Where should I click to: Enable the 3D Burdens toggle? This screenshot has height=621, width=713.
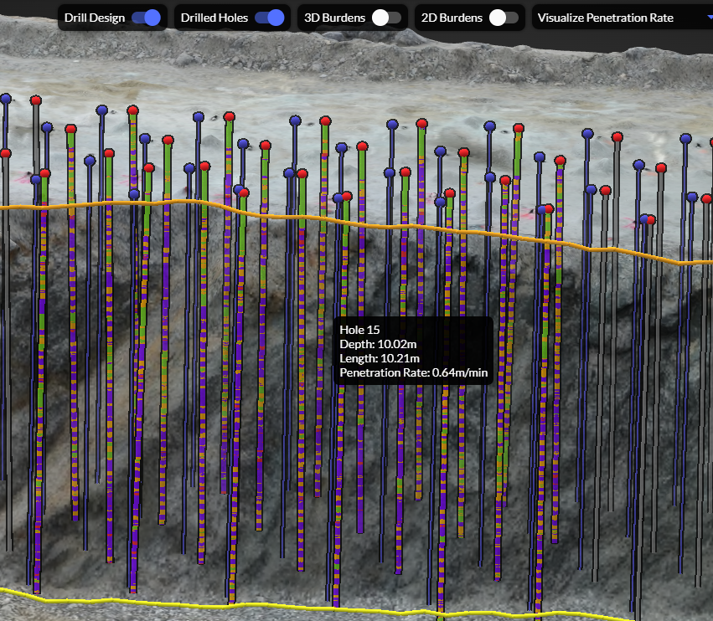coord(386,18)
